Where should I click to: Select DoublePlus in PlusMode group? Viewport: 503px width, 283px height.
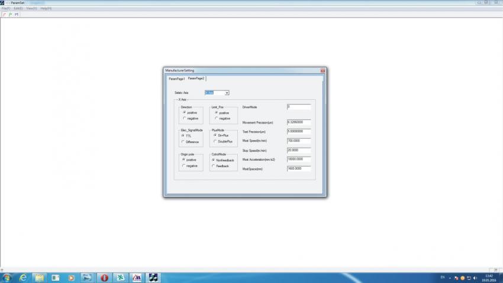point(214,142)
